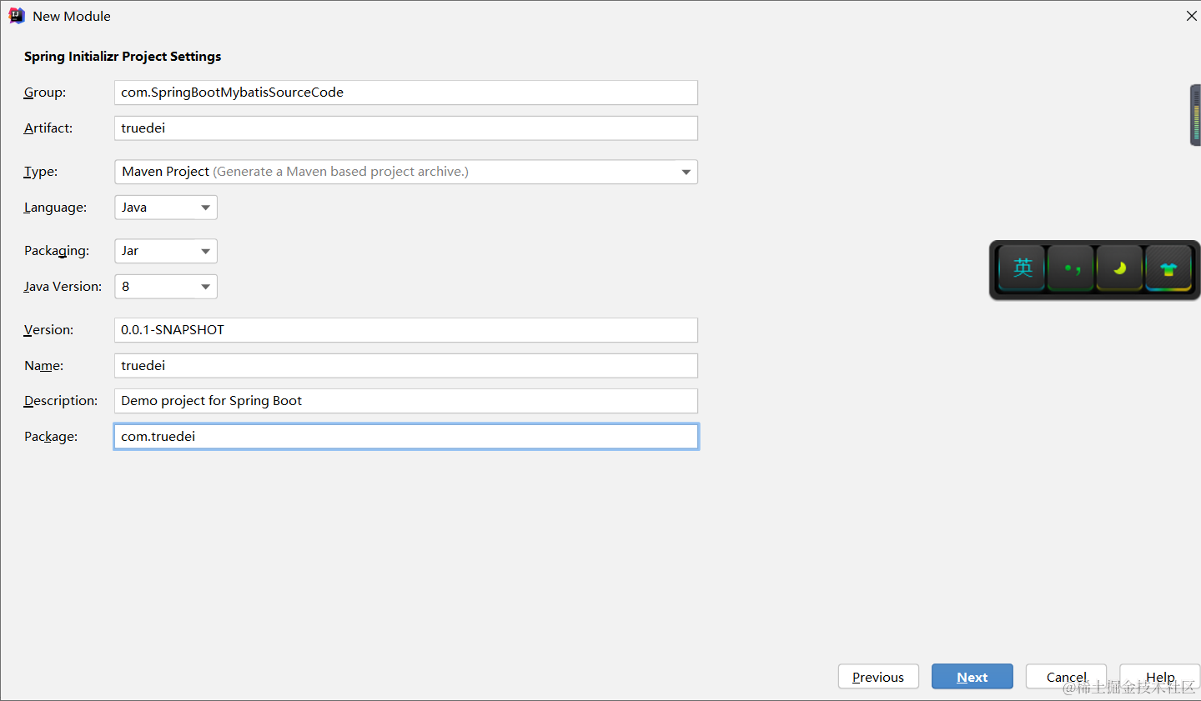This screenshot has height=701, width=1201.
Task: Open the Packaging dropdown showing Jar
Action: click(x=166, y=251)
